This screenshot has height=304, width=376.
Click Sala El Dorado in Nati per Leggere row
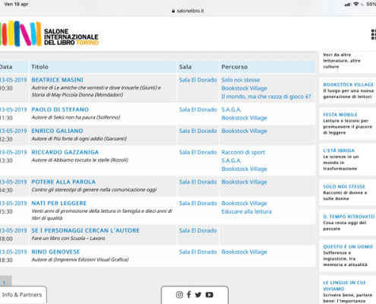coord(197,203)
